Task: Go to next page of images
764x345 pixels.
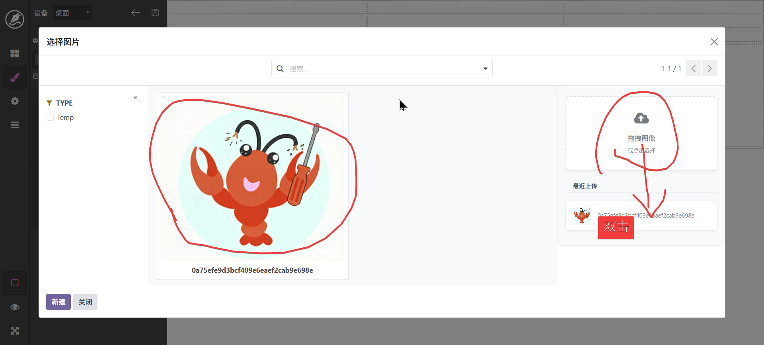Action: tap(709, 68)
